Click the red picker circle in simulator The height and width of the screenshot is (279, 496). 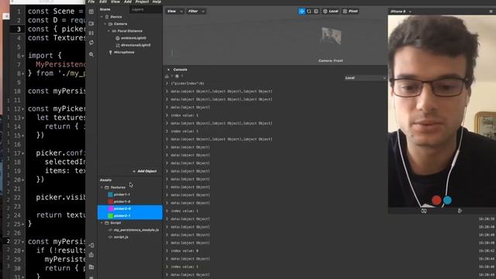436,200
